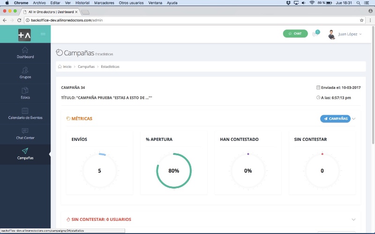Open the Juan López user dropdown
Viewport: 375px width, 234px height.
tap(350, 34)
